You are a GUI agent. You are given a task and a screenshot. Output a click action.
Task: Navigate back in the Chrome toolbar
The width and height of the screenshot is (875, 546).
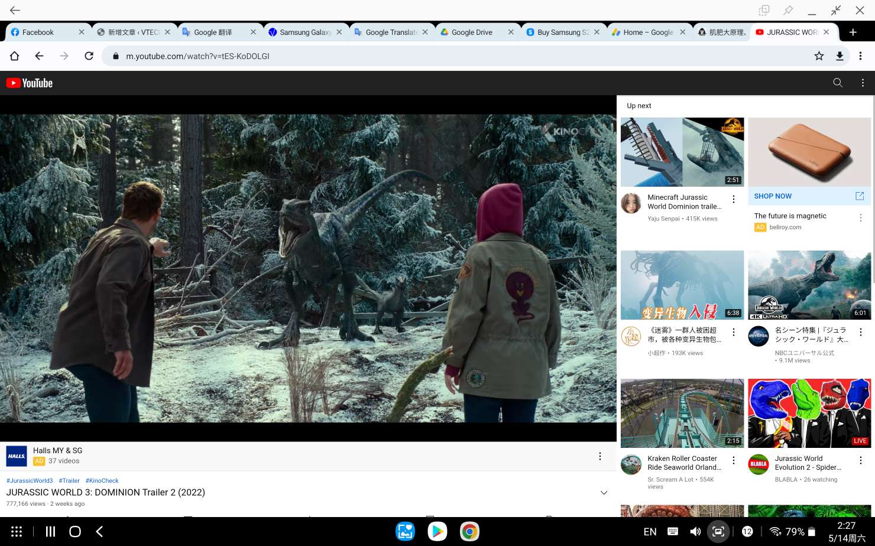pos(39,56)
